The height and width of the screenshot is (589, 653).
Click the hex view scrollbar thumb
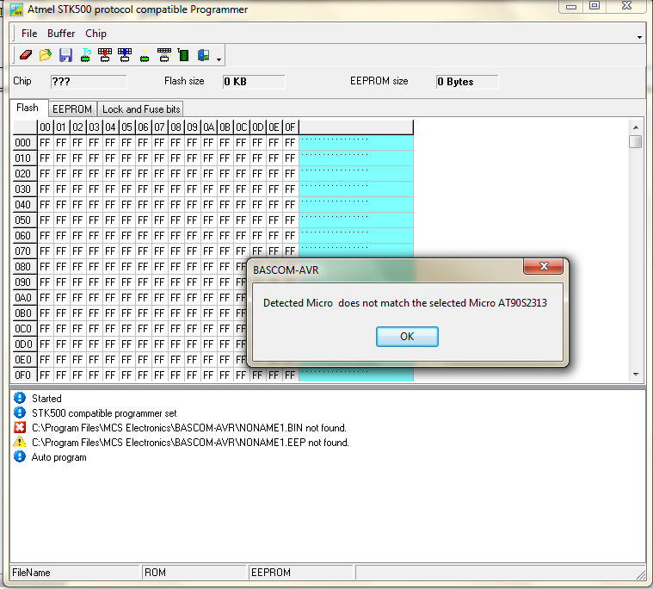pyautogui.click(x=636, y=141)
